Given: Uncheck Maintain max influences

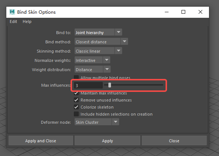Looking at the screenshot, I should point(76,93).
